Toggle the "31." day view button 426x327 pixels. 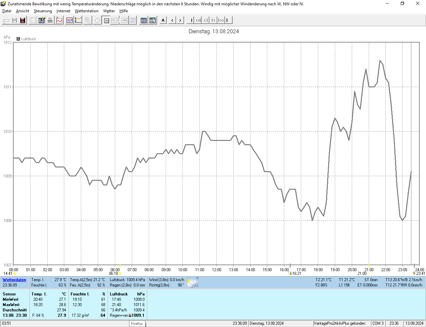[x=106, y=20]
